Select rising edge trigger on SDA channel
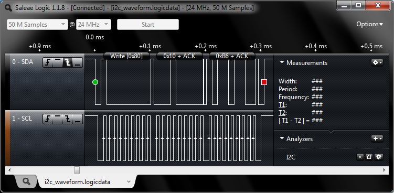The image size is (394, 193). coord(48,62)
